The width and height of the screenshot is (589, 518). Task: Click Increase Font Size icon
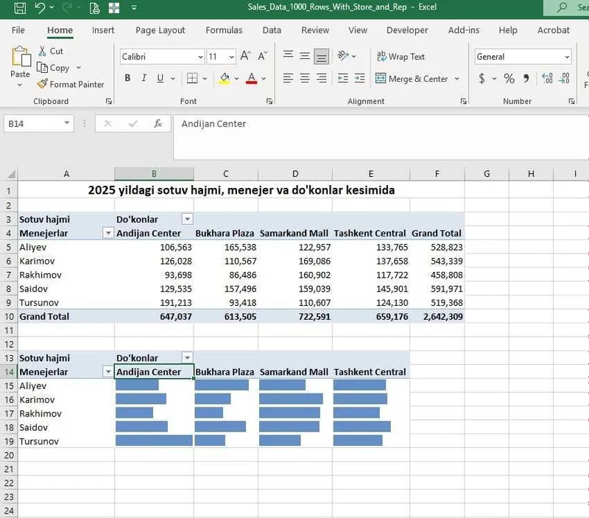(245, 57)
